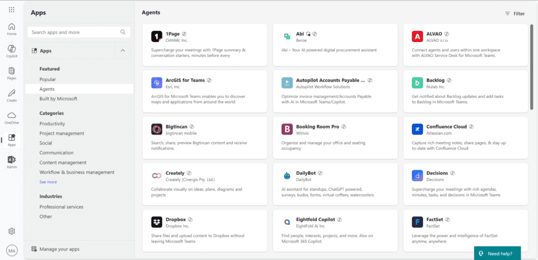This screenshot has width=538, height=260.
Task: Open the Confluence Cloud title
Action: (447, 127)
